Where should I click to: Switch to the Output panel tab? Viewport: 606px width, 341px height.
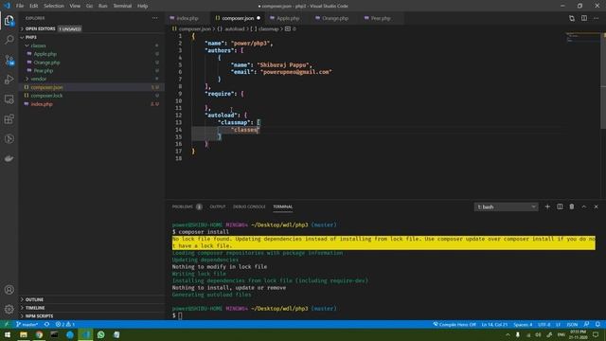pyautogui.click(x=218, y=206)
